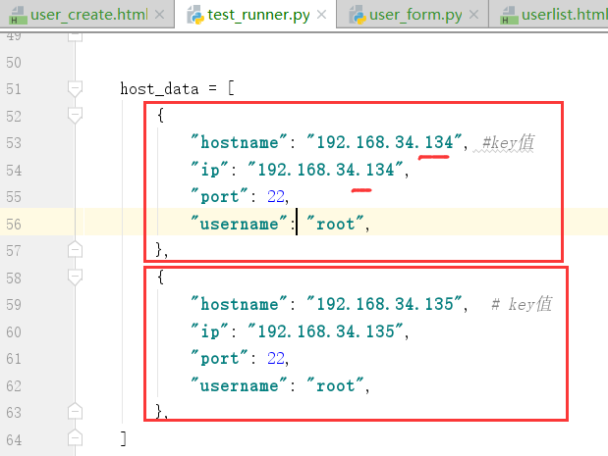Click line number 50 in the gutter

[x=14, y=63]
